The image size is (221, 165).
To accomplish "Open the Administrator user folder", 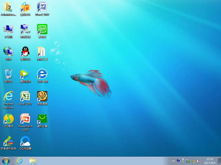I will [x=8, y=8].
